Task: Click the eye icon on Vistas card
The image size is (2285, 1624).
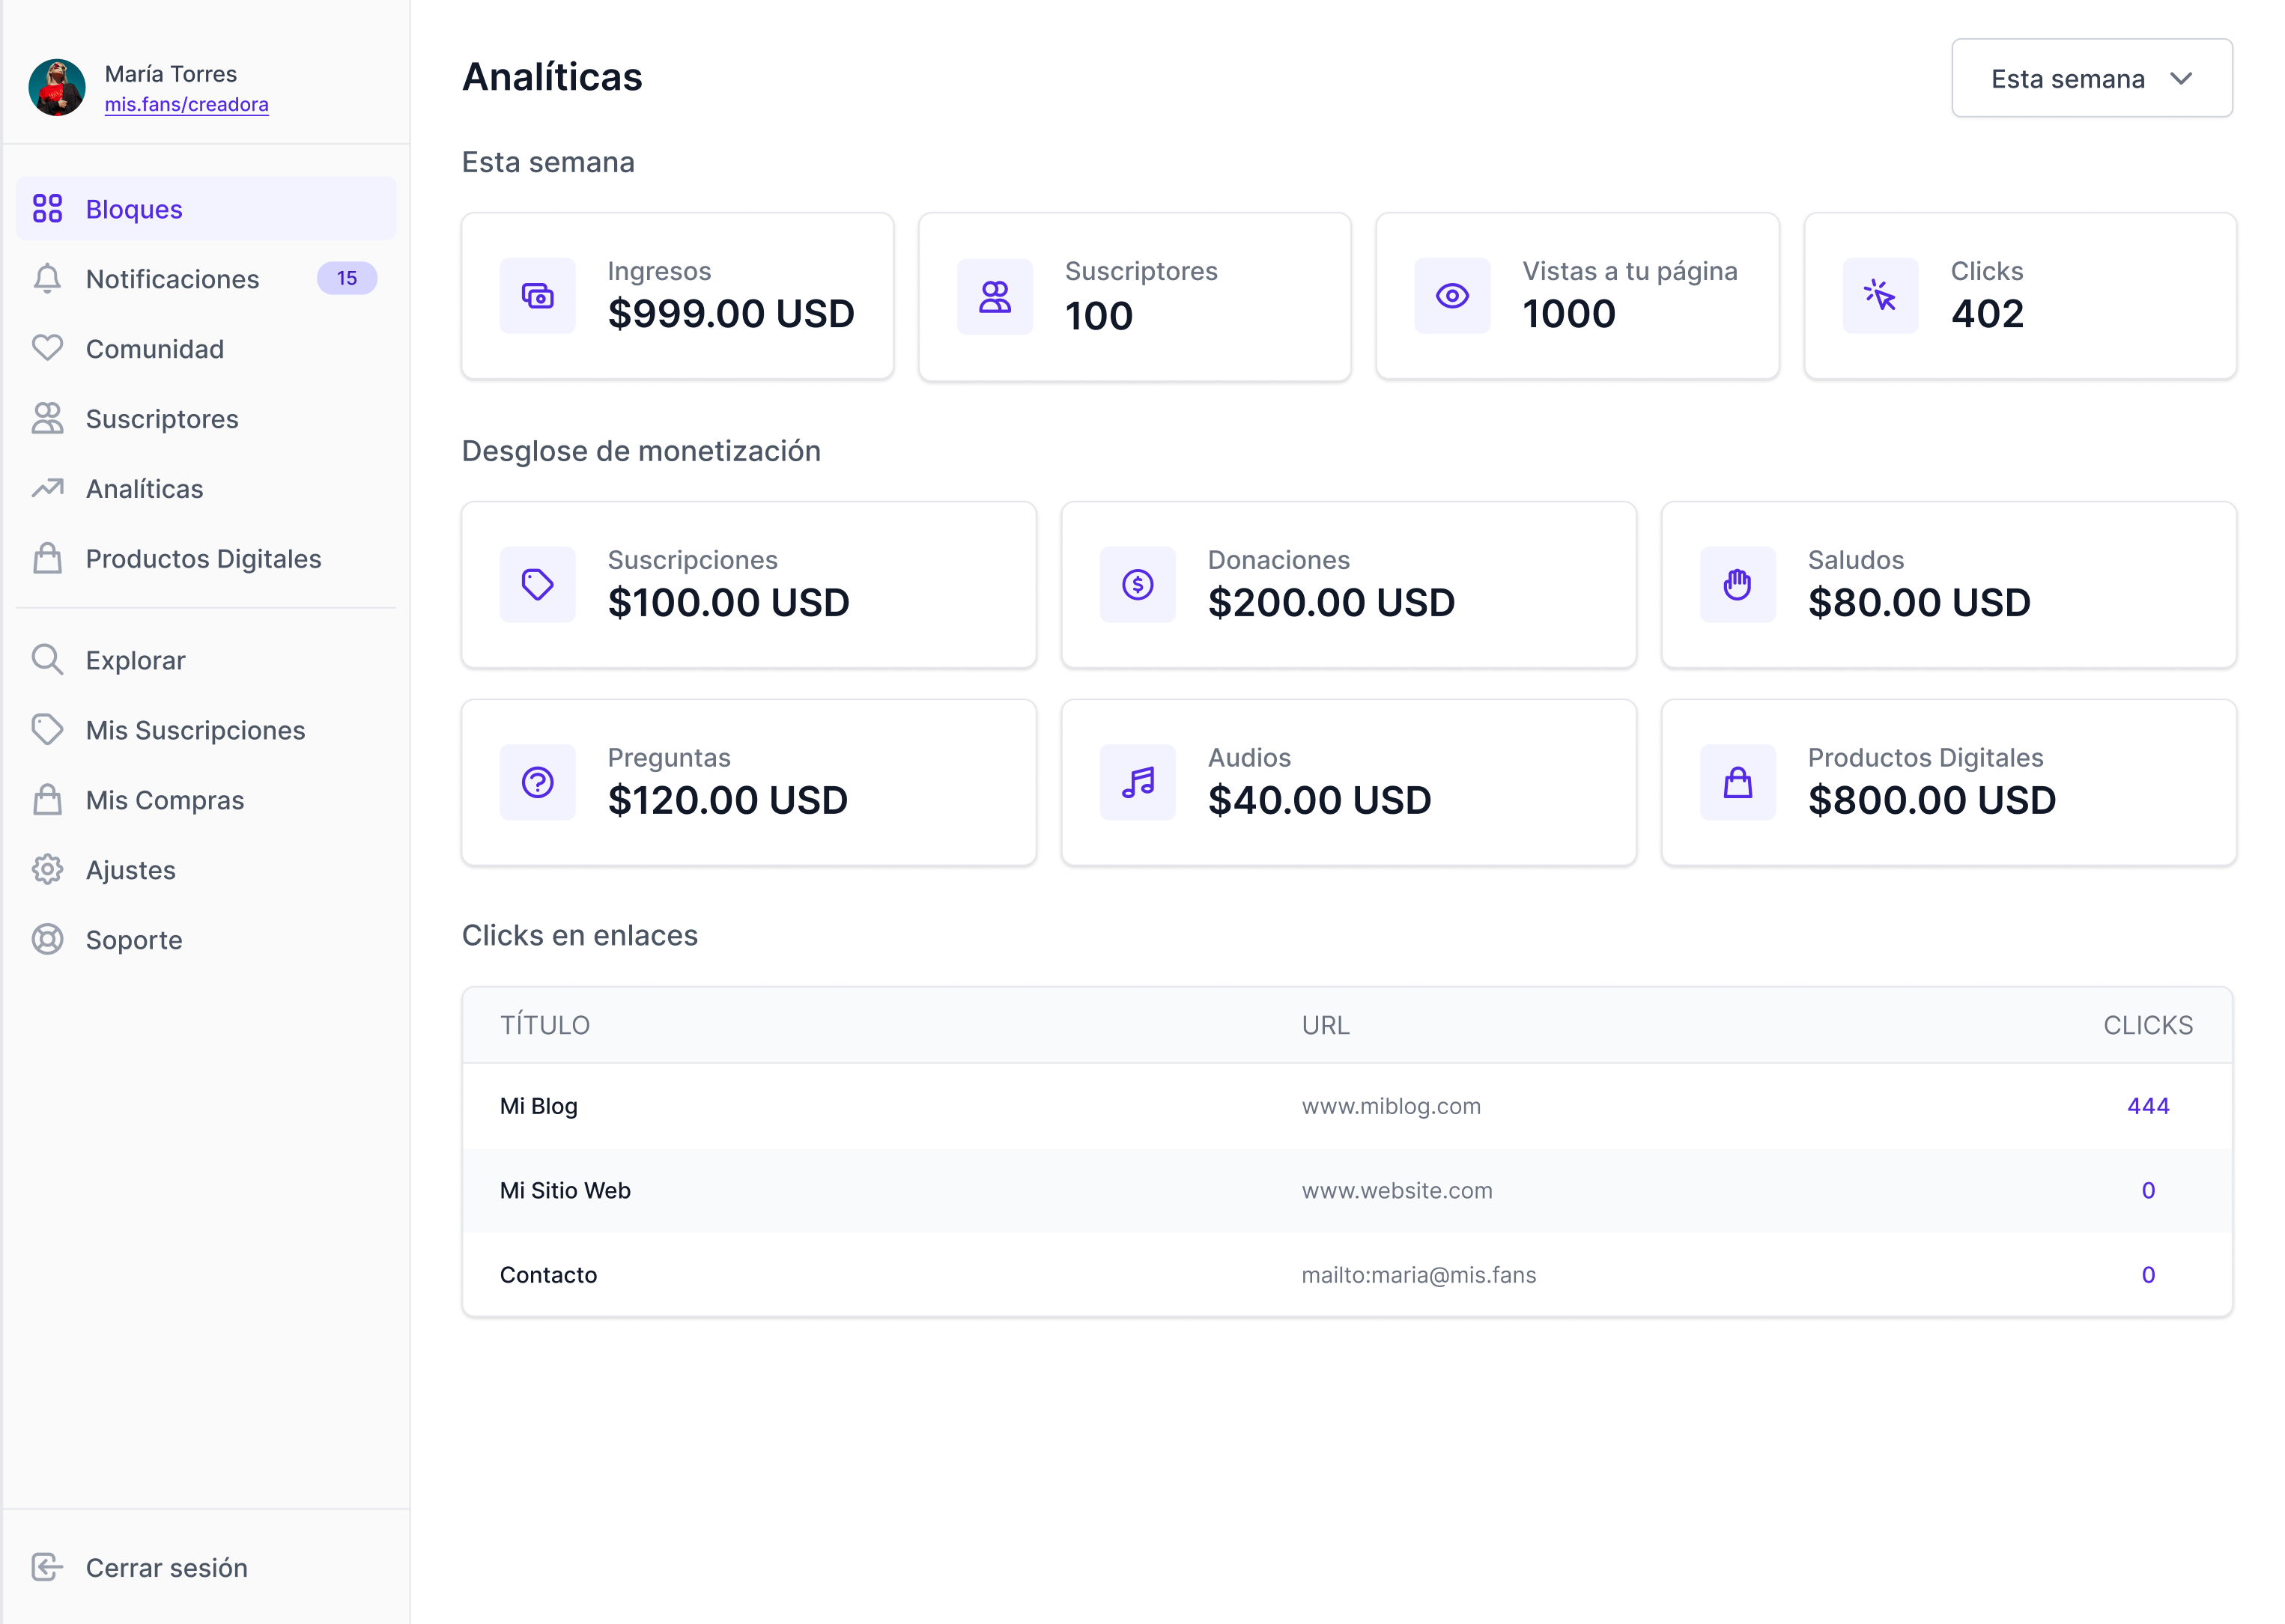Action: (x=1452, y=296)
